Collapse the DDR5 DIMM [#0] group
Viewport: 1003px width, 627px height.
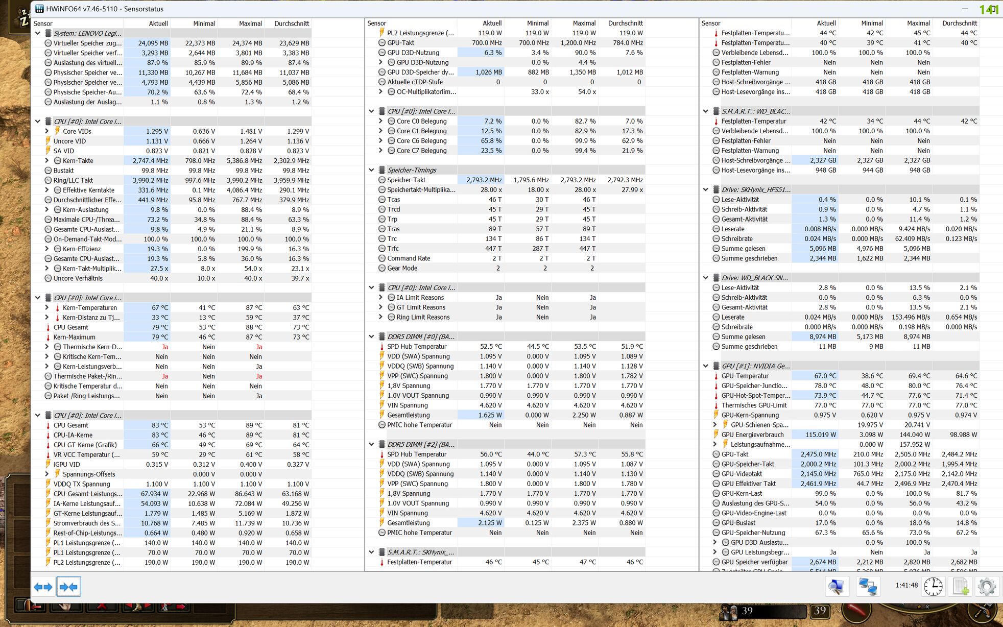click(371, 336)
